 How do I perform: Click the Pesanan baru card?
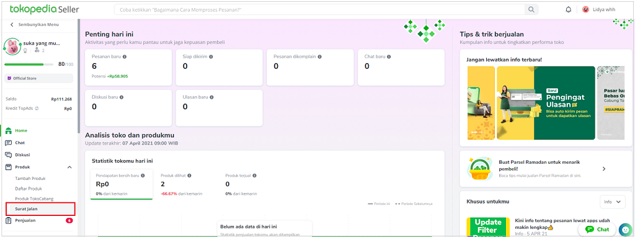[x=128, y=68]
